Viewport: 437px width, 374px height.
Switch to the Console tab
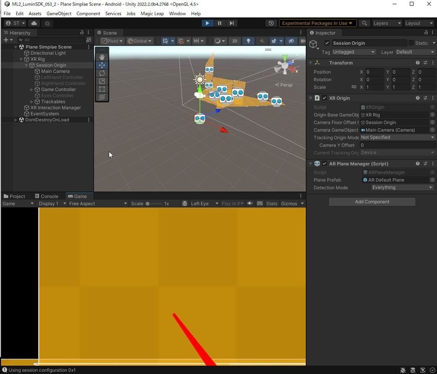tap(49, 196)
